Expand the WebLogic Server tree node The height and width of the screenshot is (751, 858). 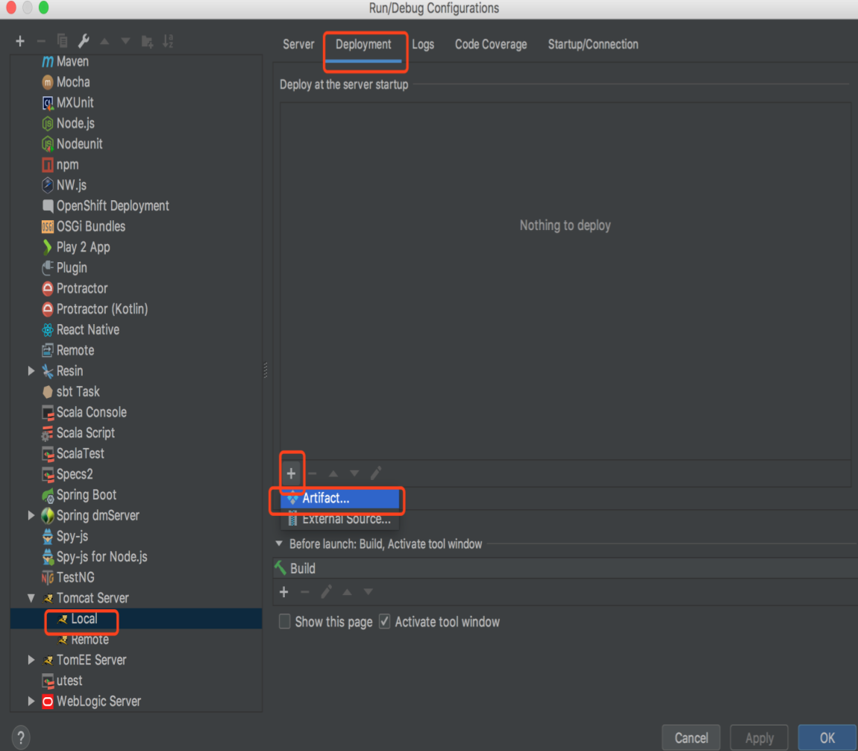(x=31, y=701)
